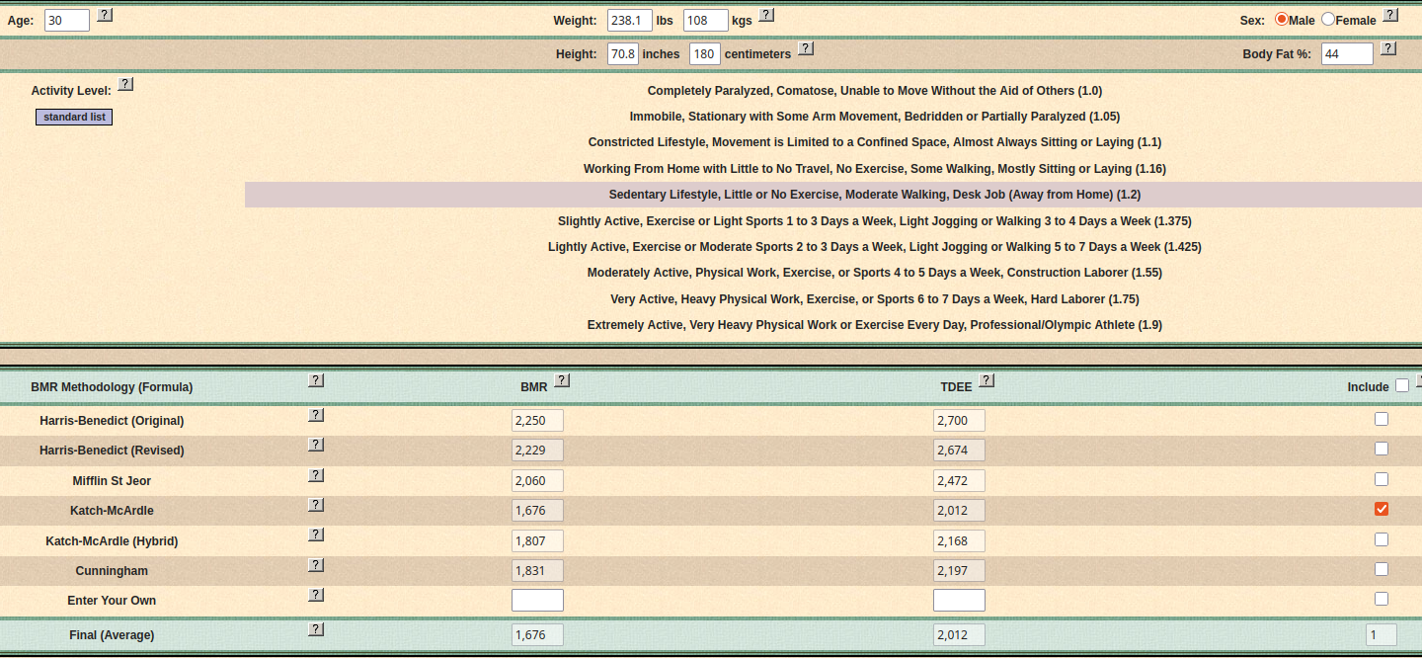1422x658 pixels.
Task: Open the Activity Level help icon
Action: click(x=125, y=85)
